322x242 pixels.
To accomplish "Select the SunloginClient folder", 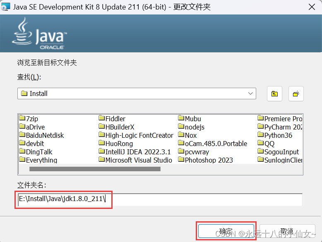I will (280, 160).
